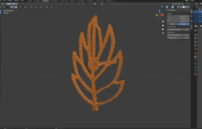The width and height of the screenshot is (202, 129).
Task: Open the Select menu
Action: coord(26,7)
